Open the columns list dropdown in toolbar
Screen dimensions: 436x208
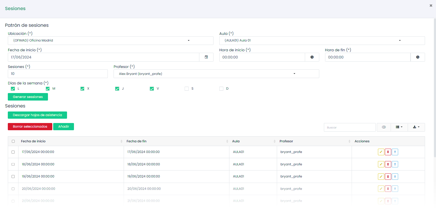(x=399, y=127)
